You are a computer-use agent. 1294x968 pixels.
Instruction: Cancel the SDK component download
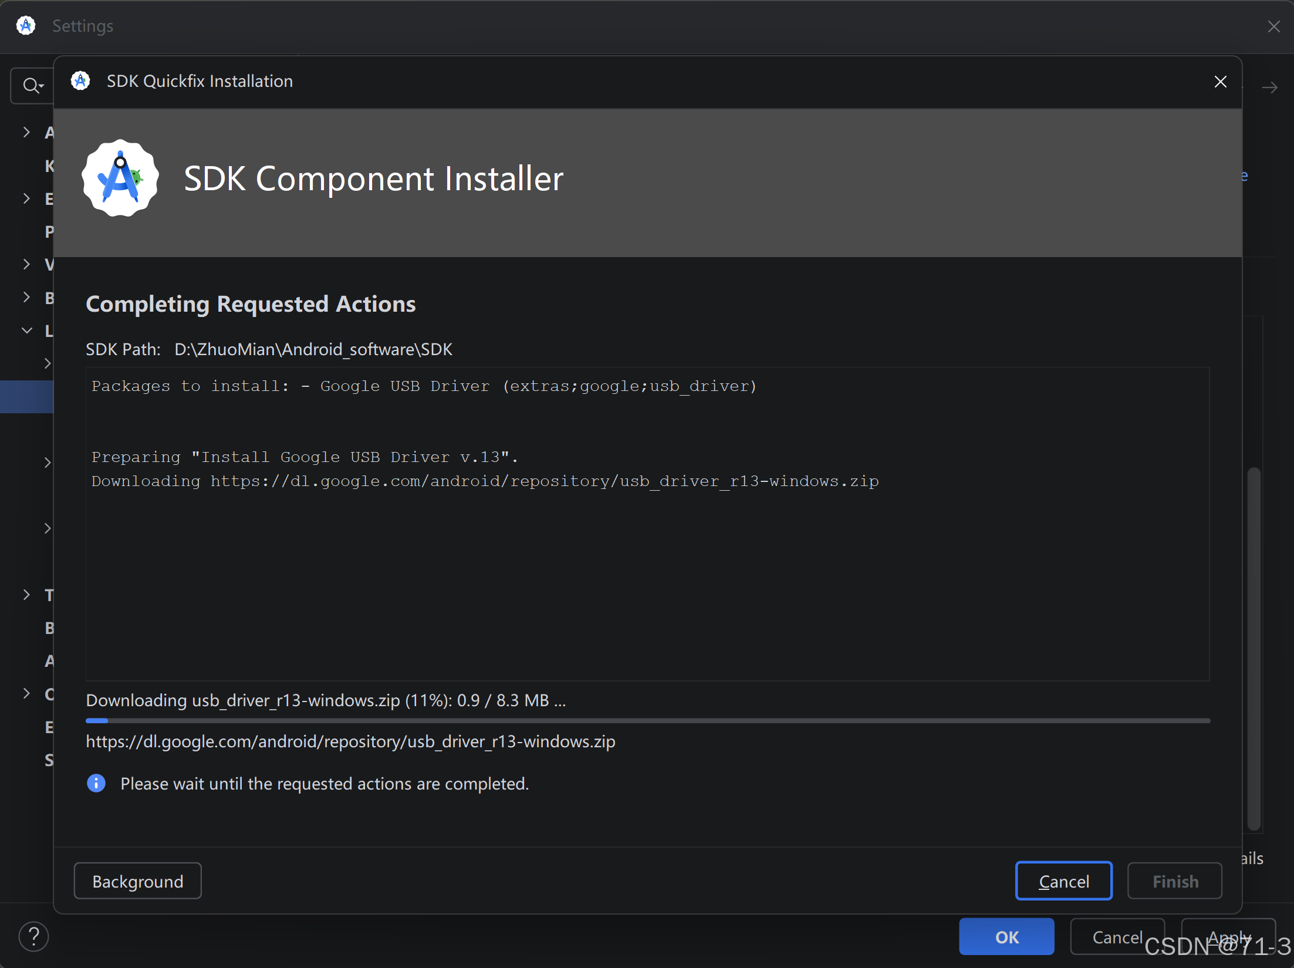[x=1063, y=881]
